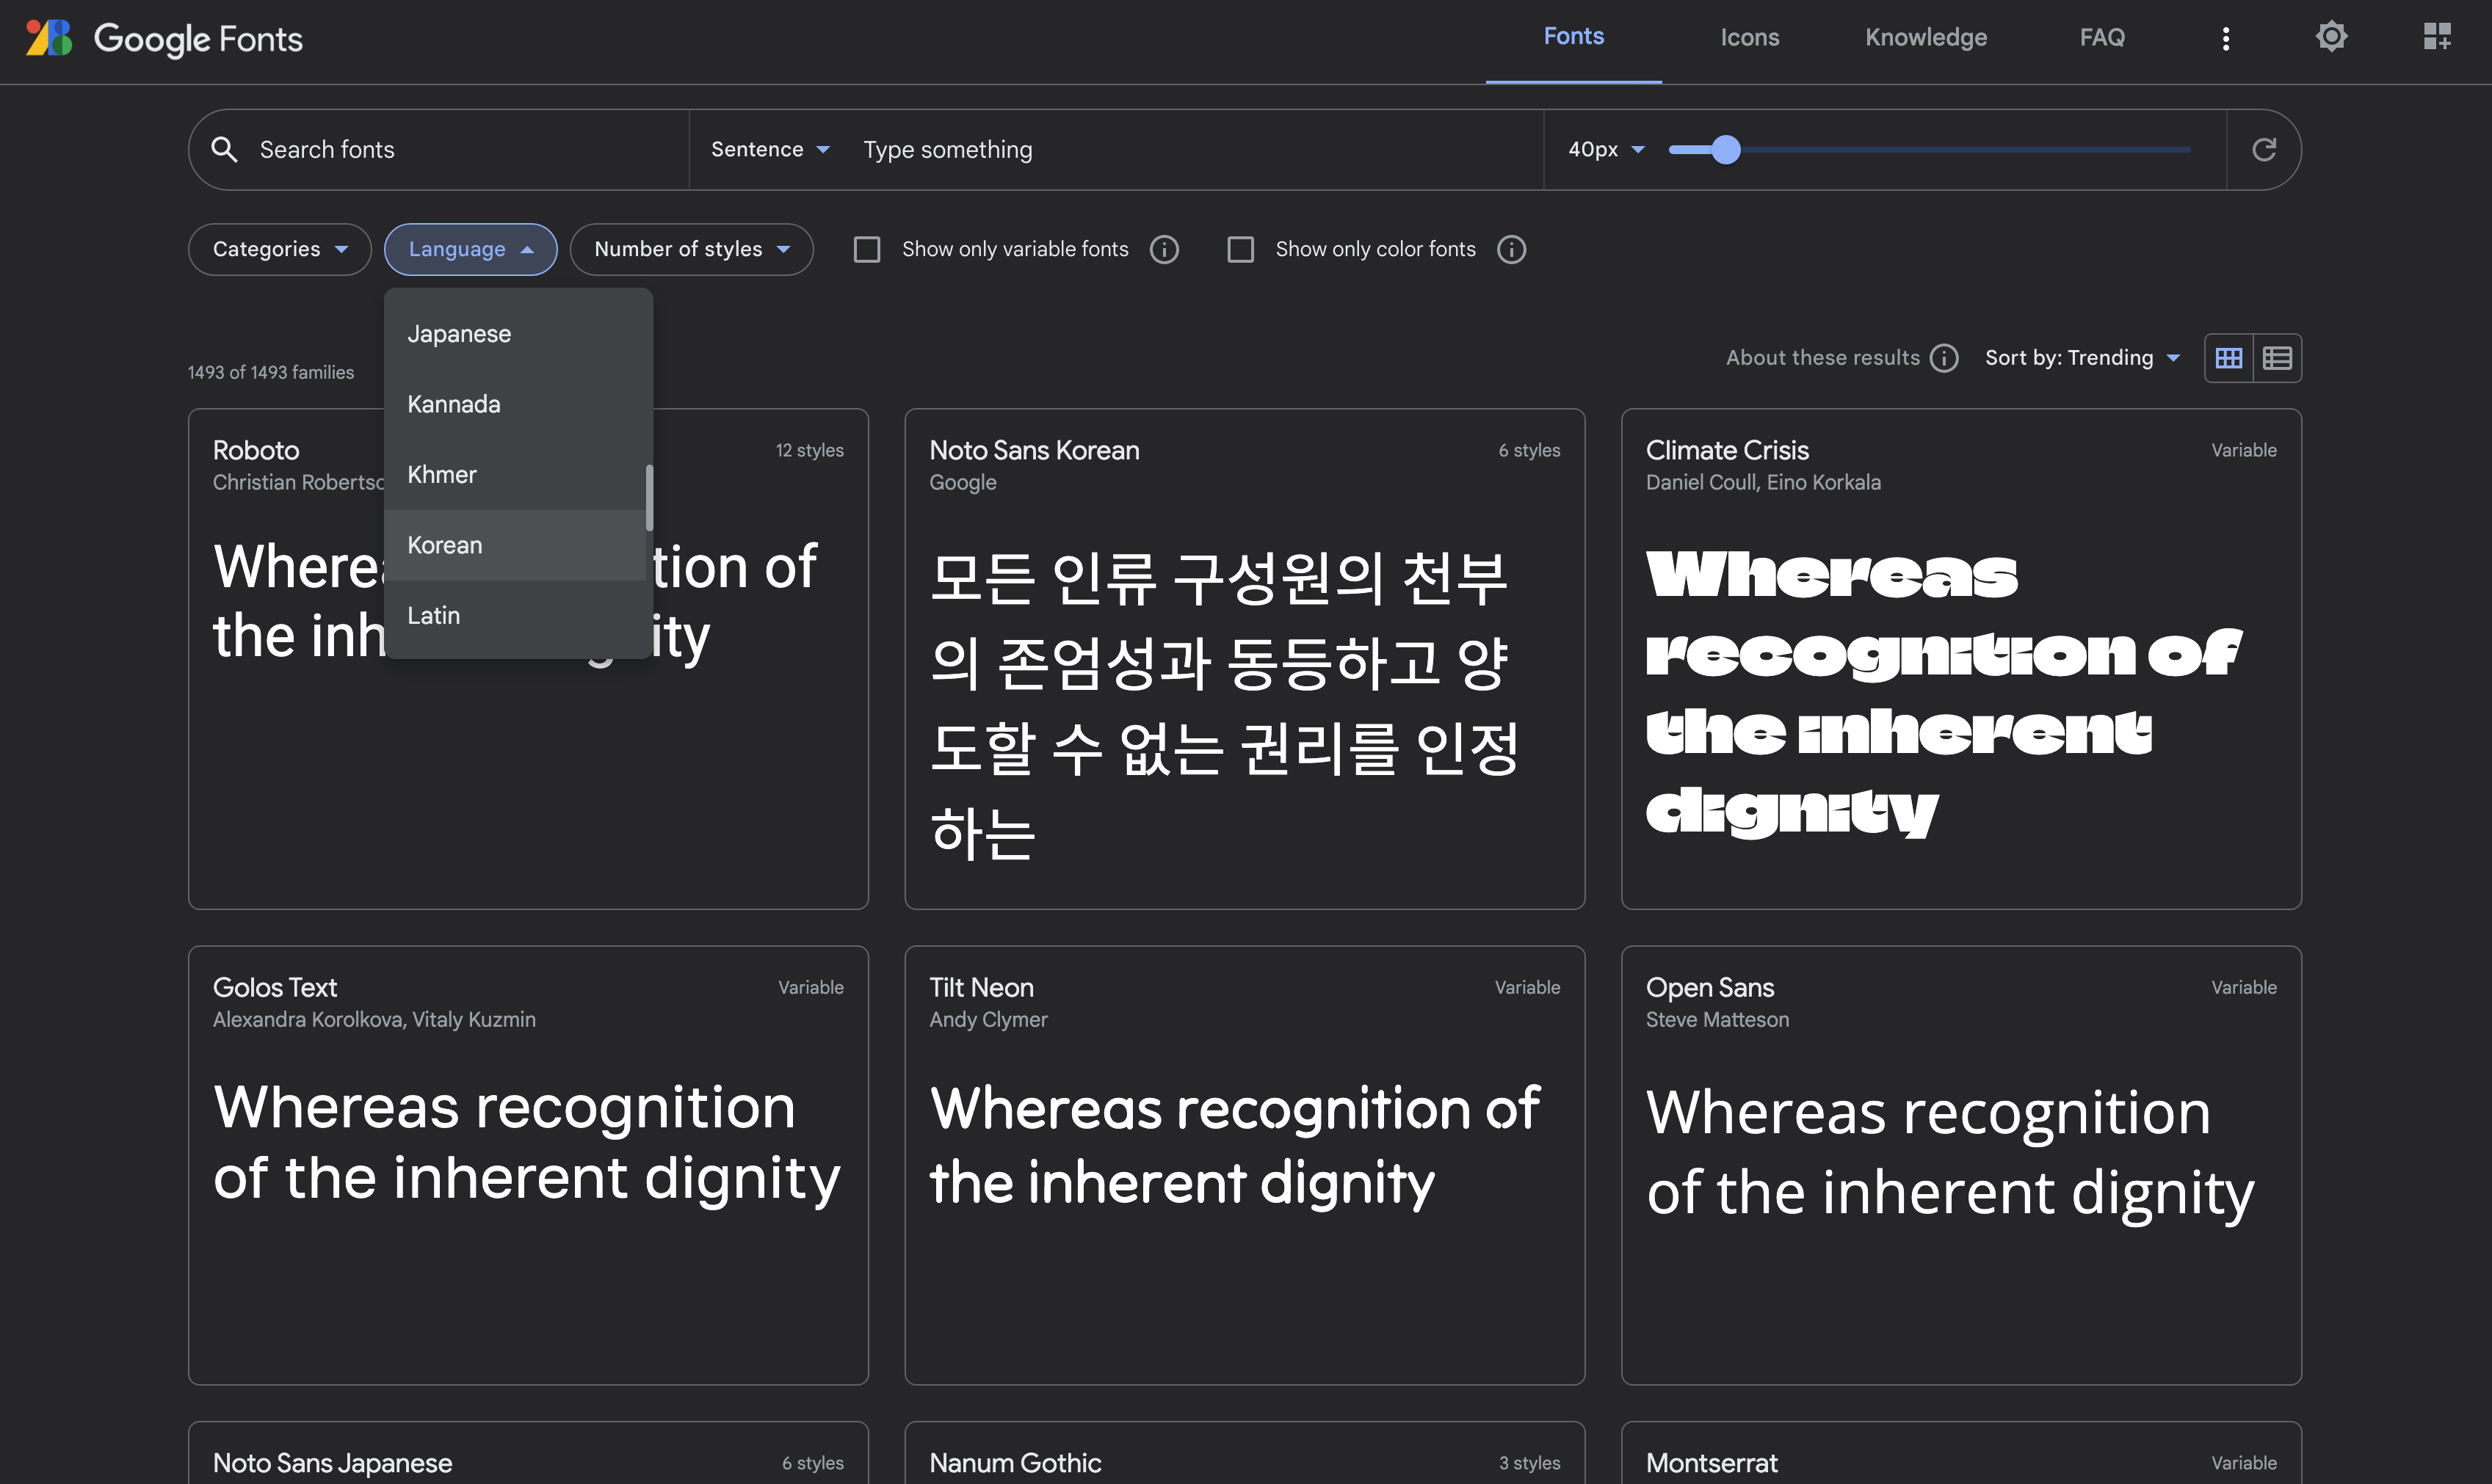
Task: Click the font size slider handle
Action: (1725, 149)
